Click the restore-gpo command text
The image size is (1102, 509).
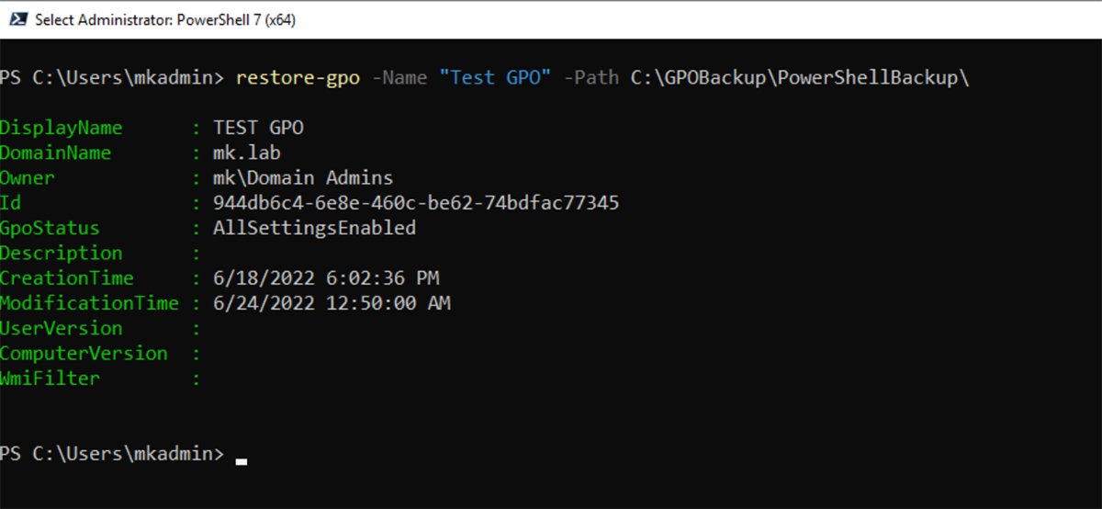coord(298,78)
